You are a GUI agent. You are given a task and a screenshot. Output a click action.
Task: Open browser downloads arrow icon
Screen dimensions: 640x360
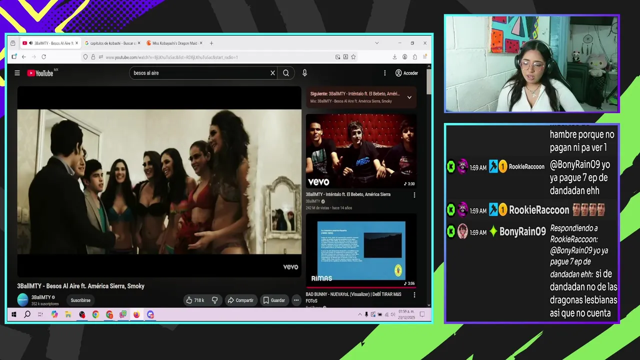click(x=394, y=57)
